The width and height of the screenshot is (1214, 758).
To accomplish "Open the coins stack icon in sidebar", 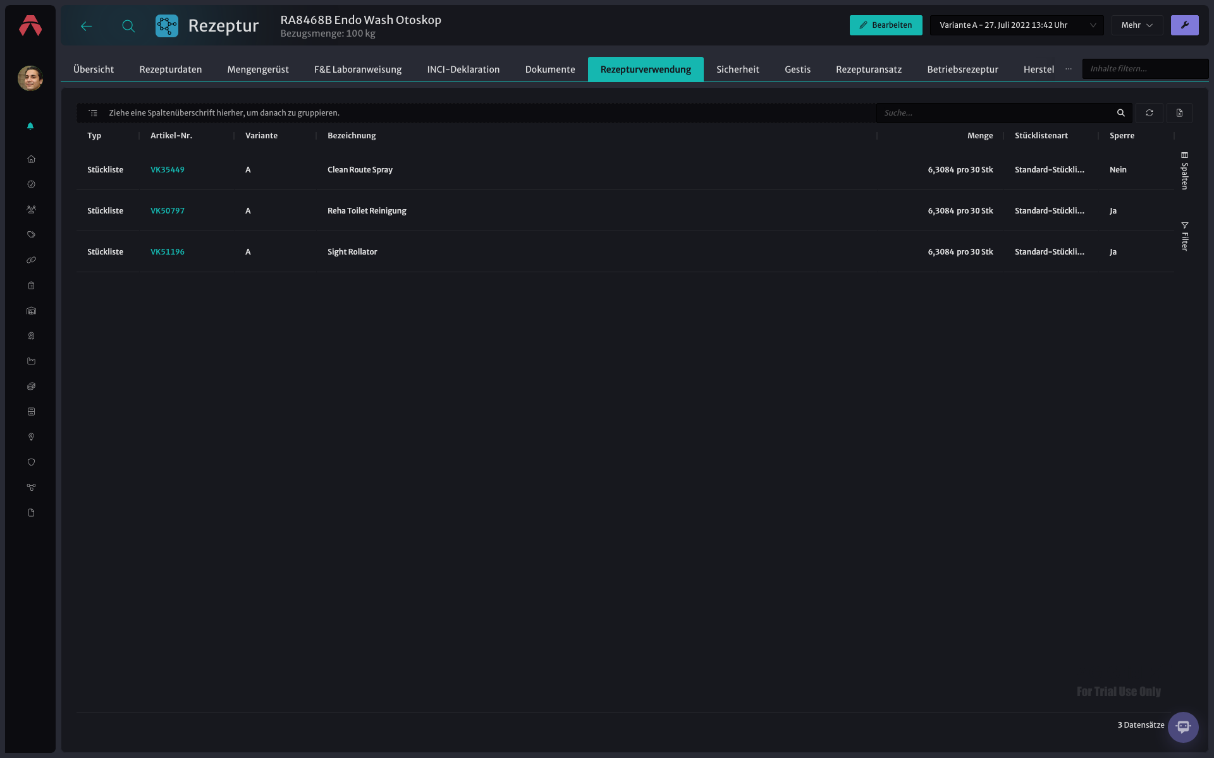I will pos(31,387).
